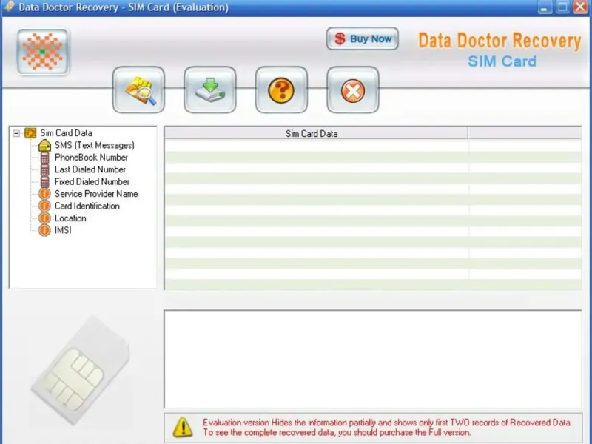The image size is (592, 444).
Task: Select Service Provider Name tree item
Action: [x=96, y=194]
